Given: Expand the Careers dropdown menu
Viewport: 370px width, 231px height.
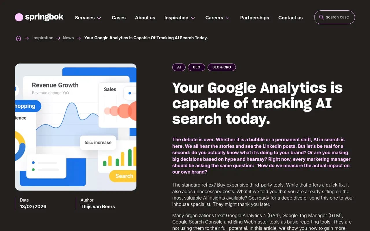Looking at the screenshot, I should pos(217,18).
